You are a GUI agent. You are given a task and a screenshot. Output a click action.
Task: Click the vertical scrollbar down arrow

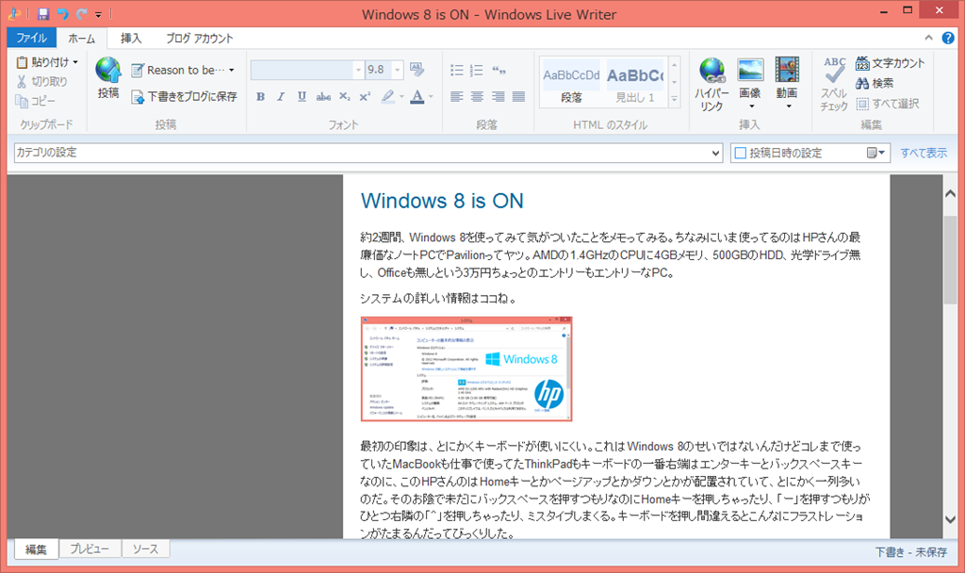(950, 519)
